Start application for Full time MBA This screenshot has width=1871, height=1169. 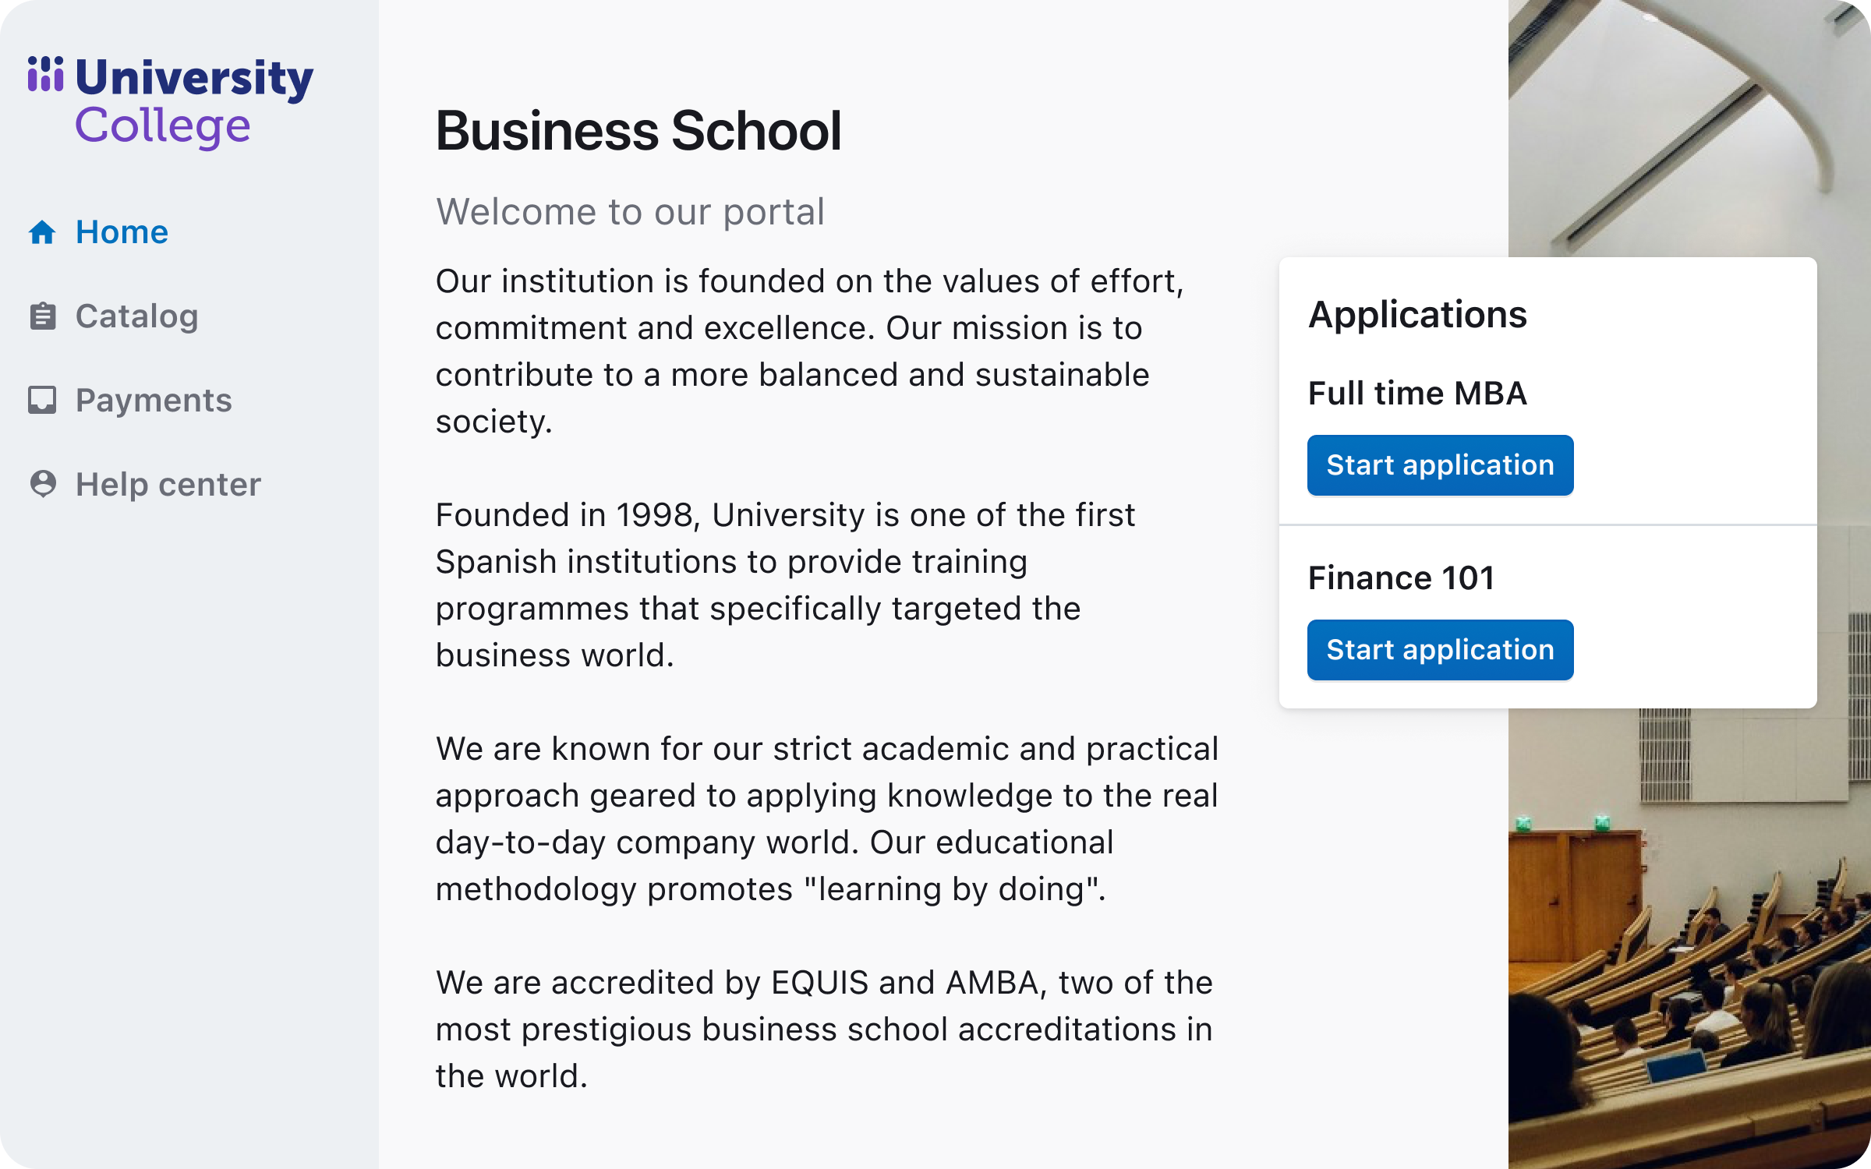coord(1440,465)
